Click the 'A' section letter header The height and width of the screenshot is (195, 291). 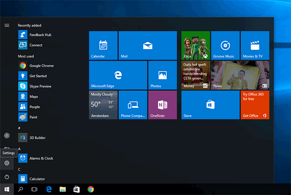click(19, 149)
